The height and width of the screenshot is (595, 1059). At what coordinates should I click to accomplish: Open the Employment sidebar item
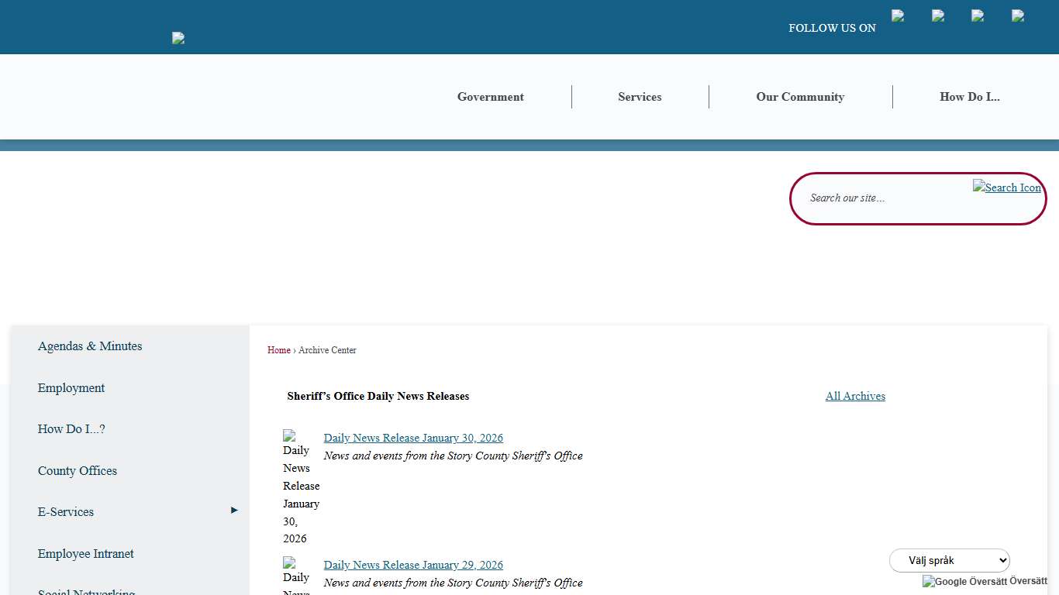click(71, 388)
